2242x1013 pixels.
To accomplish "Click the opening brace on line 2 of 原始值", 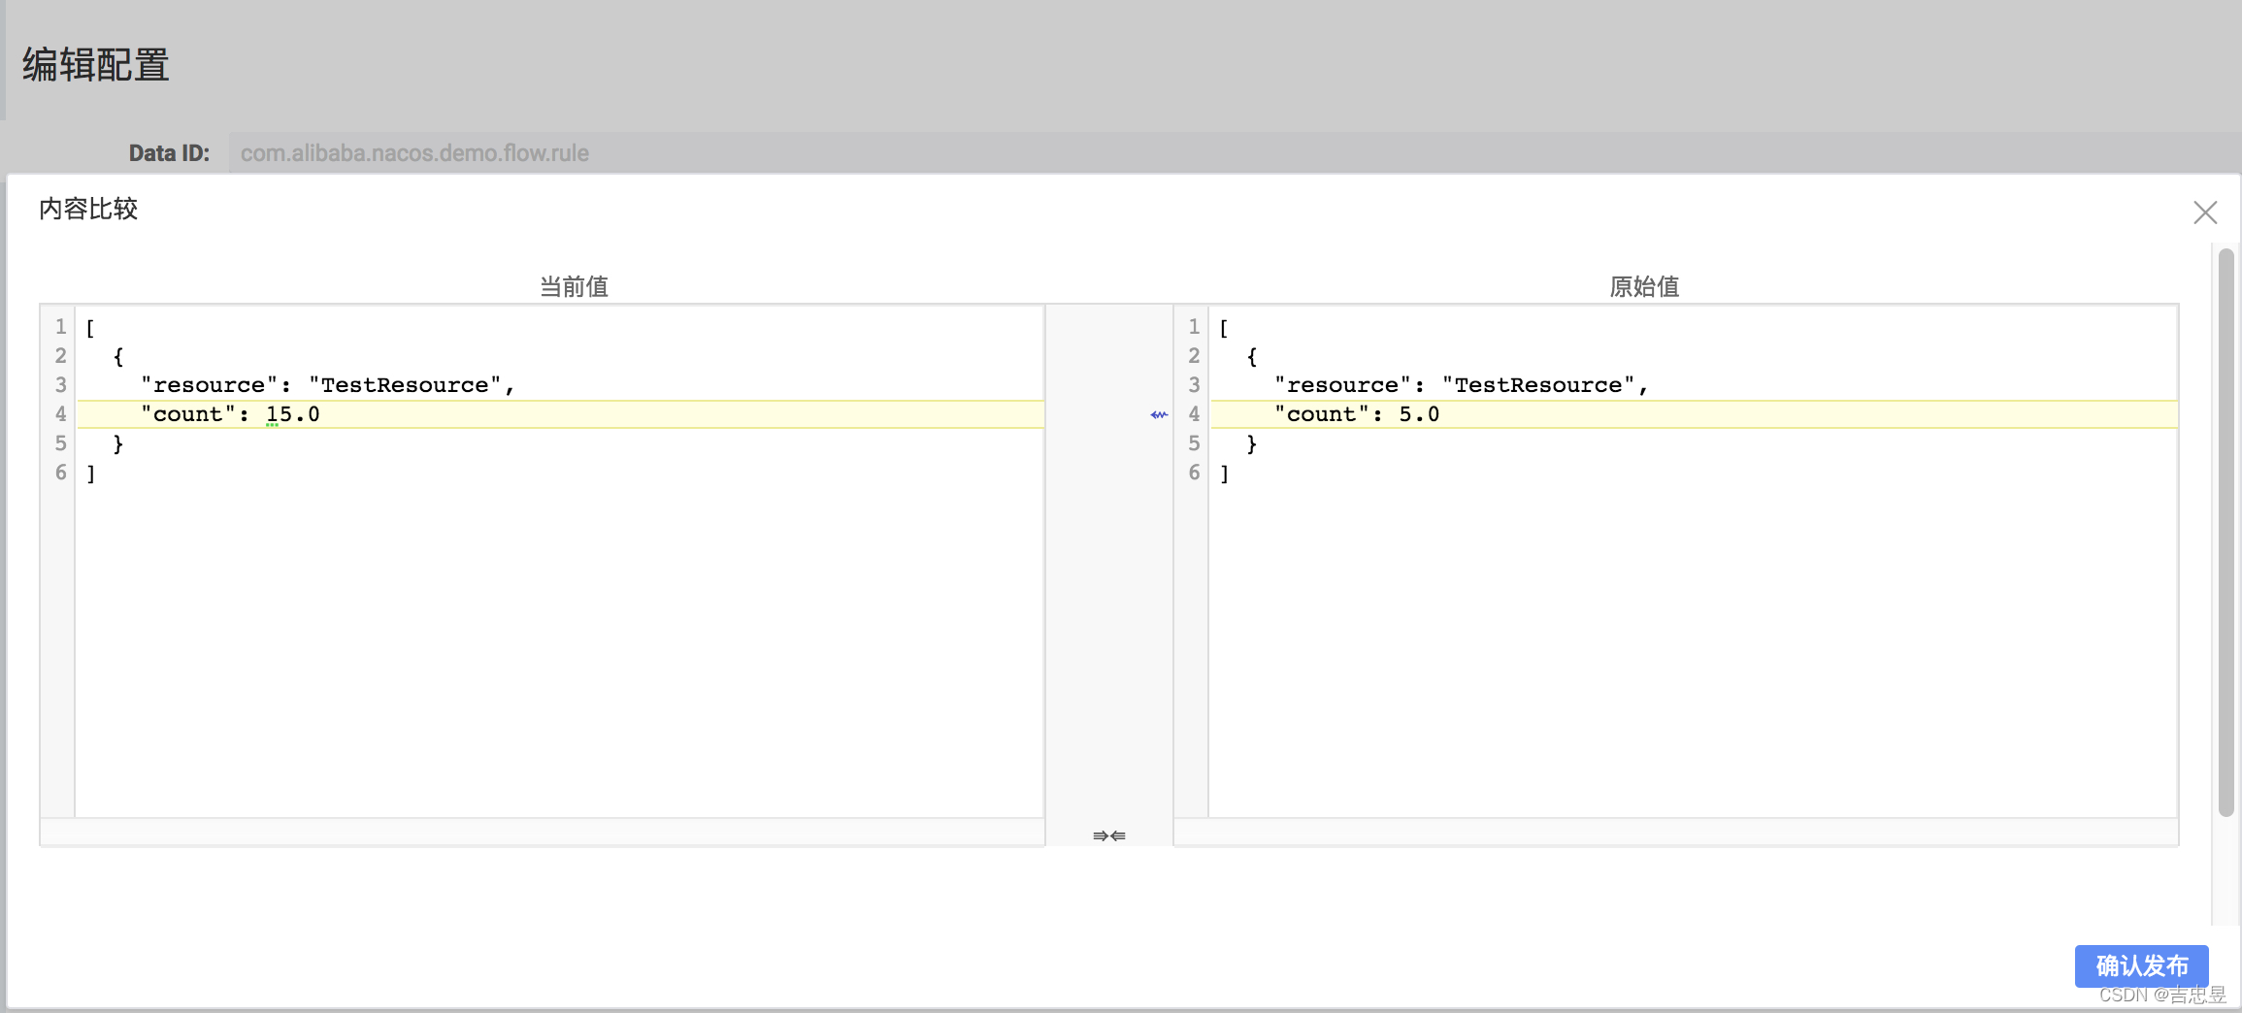I will pos(1252,357).
